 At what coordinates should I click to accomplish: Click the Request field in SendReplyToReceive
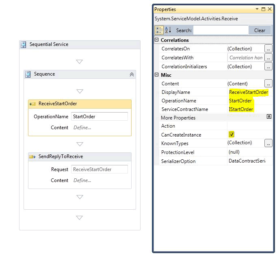pyautogui.click(x=100, y=169)
